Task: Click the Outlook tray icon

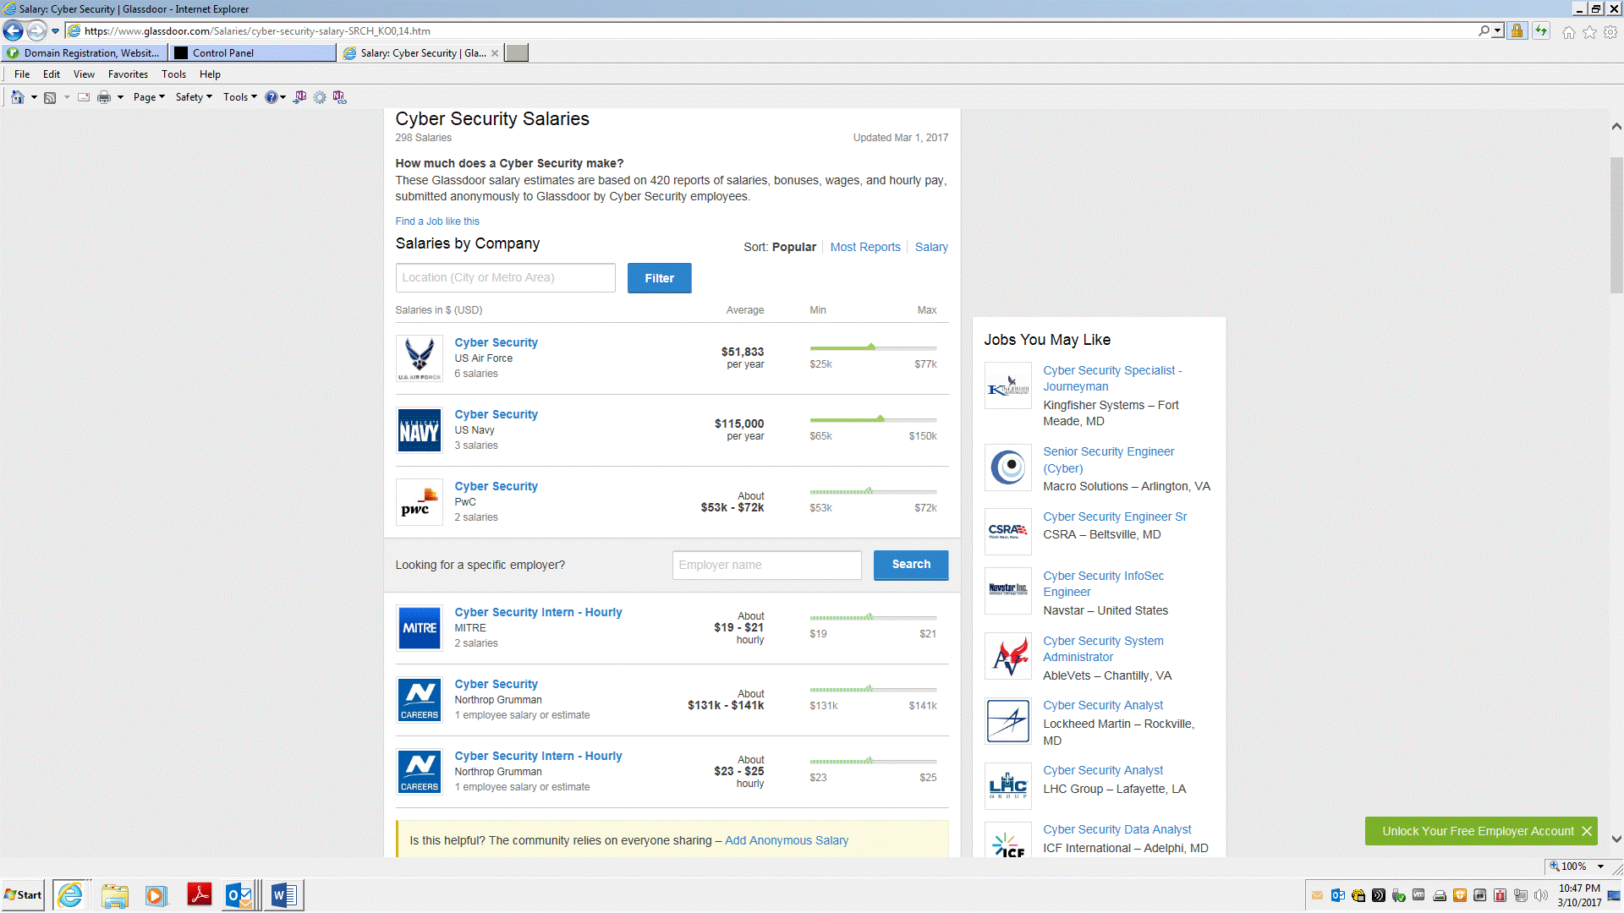Action: point(1337,895)
